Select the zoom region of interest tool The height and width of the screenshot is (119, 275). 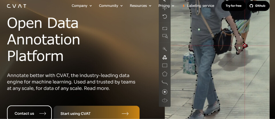coord(165,36)
